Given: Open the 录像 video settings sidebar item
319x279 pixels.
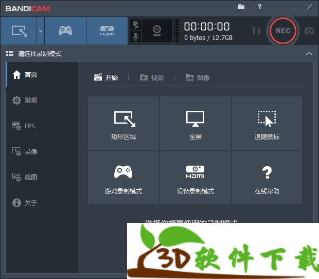Looking at the screenshot, I should tap(42, 151).
